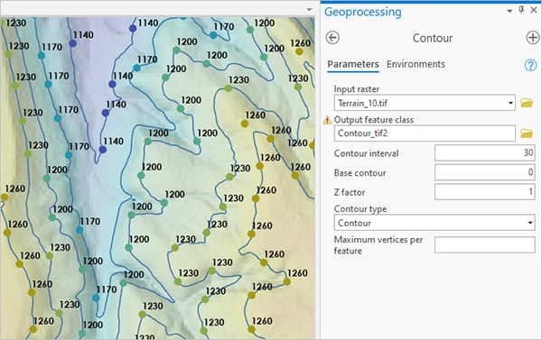Browse for input raster via folder icon
The height and width of the screenshot is (340, 542).
click(527, 103)
